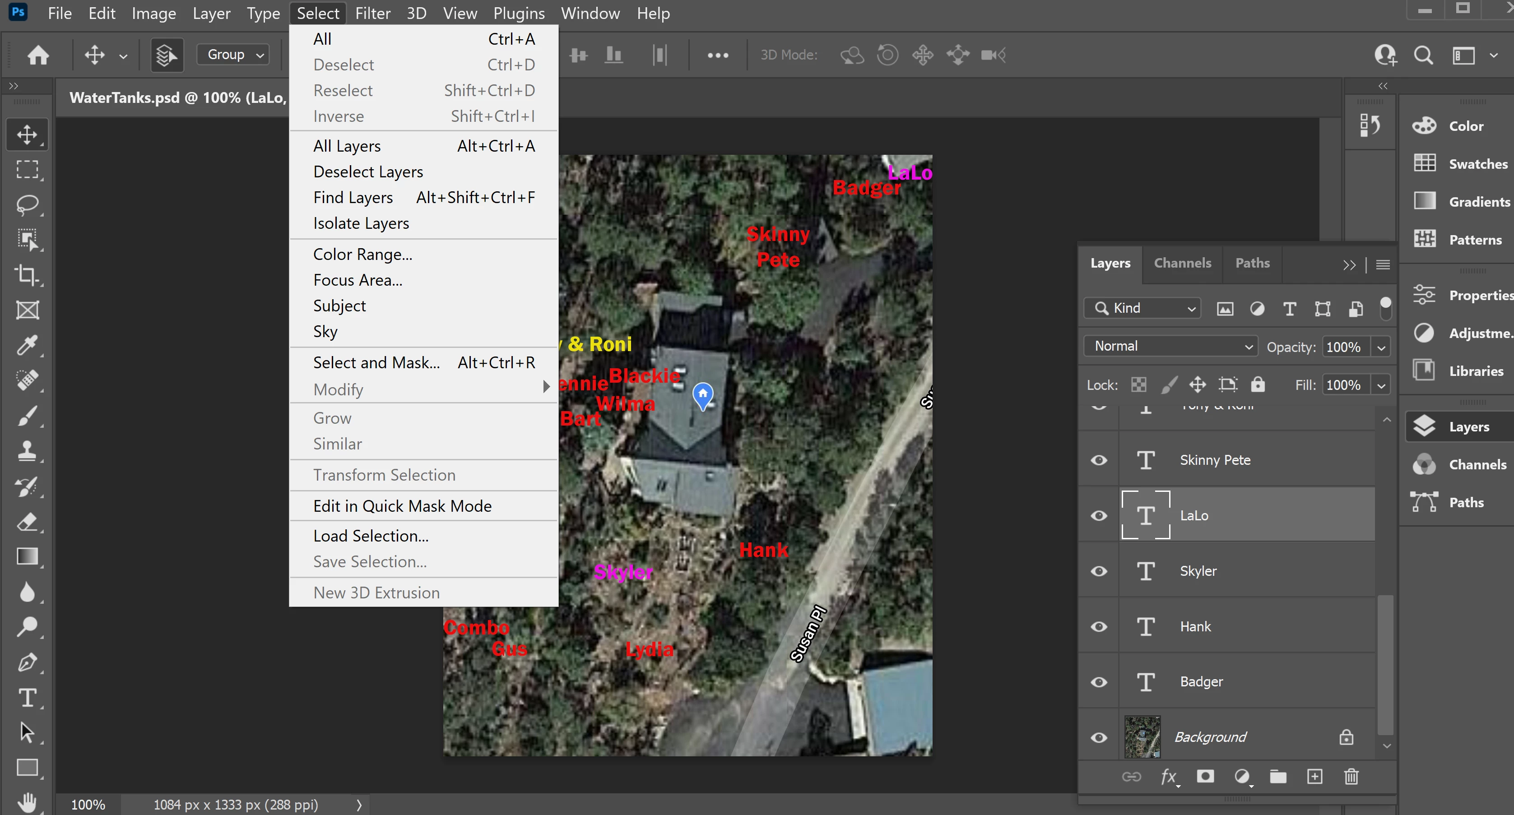The image size is (1514, 815).
Task: Hide the Skinny Pete layer
Action: click(1098, 460)
